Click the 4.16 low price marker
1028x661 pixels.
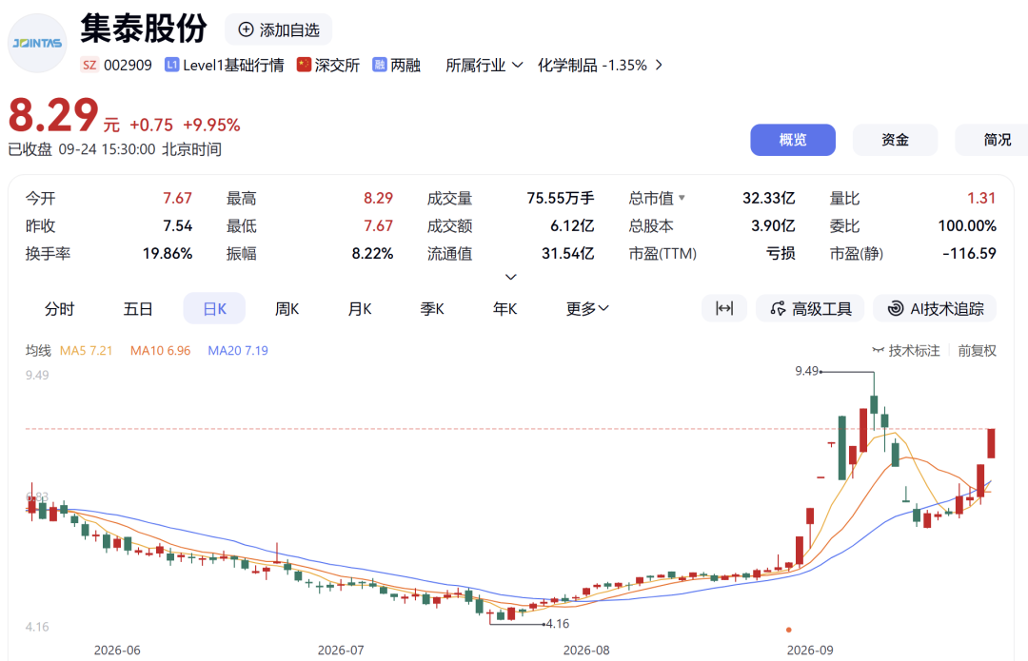click(558, 624)
